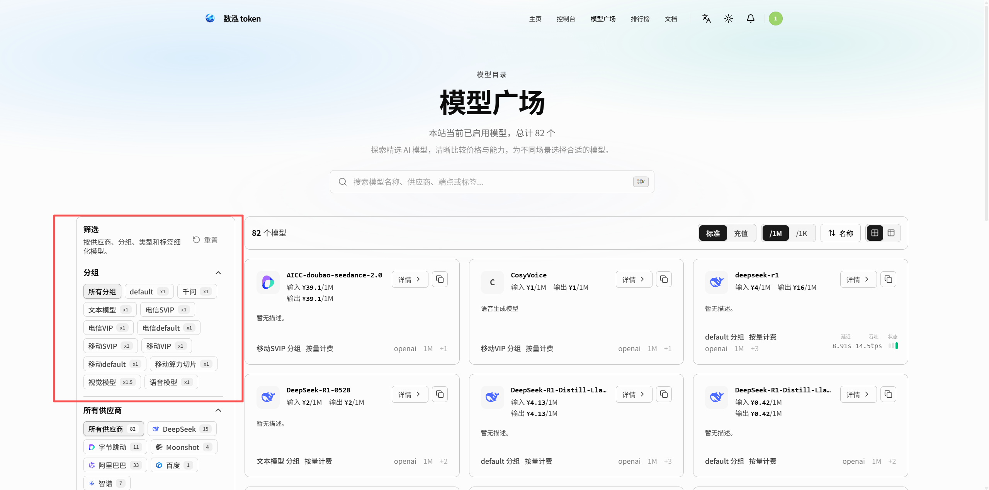
Task: Go to 主页 nav item
Action: click(535, 19)
